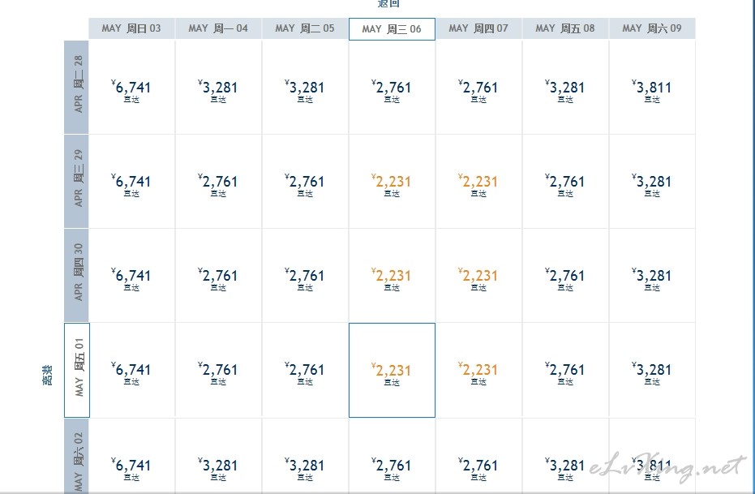Select the MAY 周日 03 return column header
Screen dimensions: 755x494
coord(131,28)
